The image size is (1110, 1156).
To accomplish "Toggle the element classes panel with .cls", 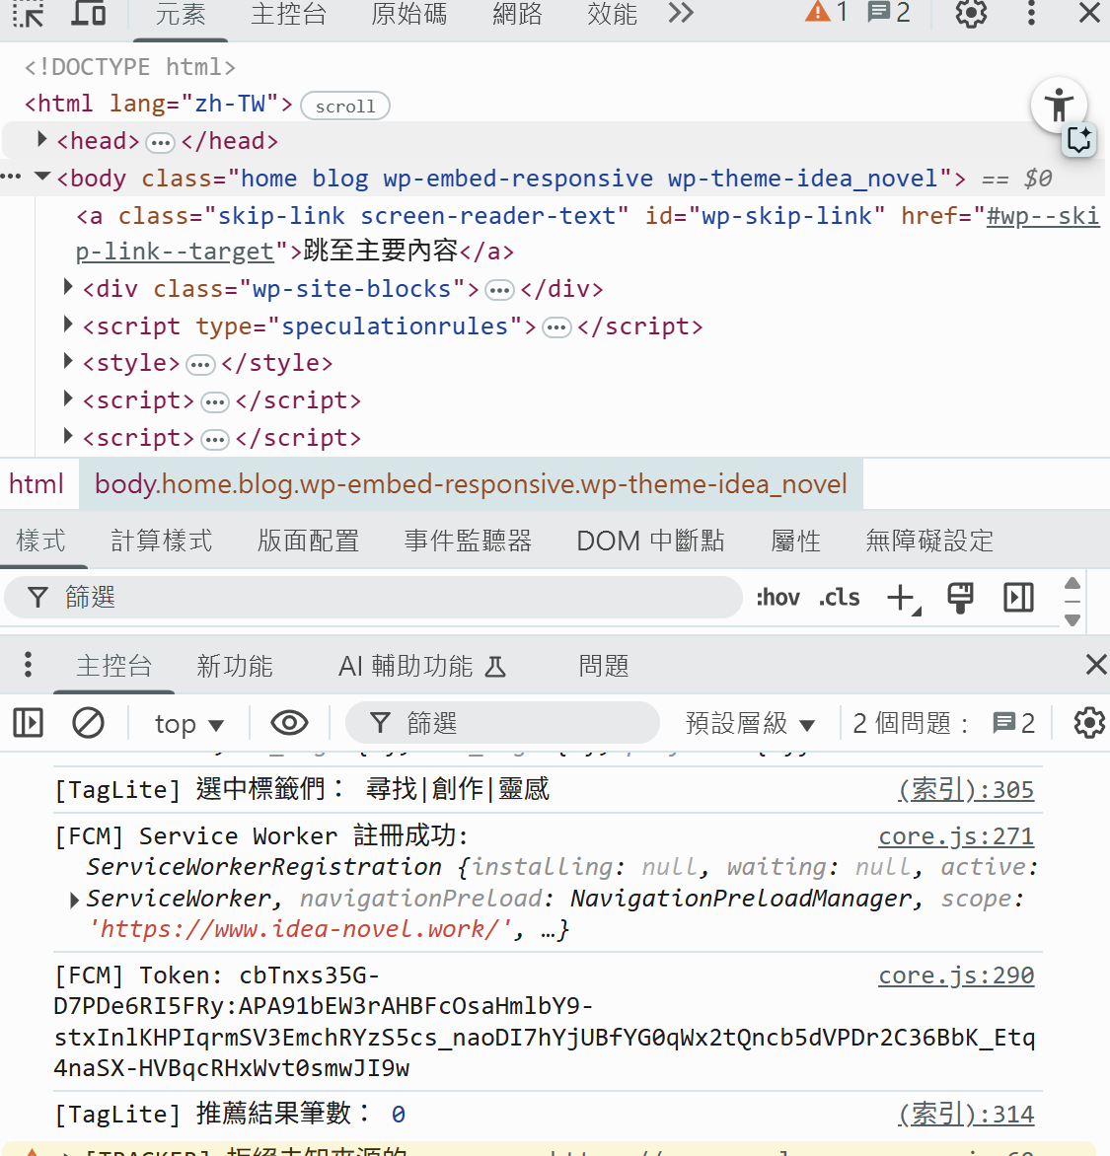I will [839, 597].
